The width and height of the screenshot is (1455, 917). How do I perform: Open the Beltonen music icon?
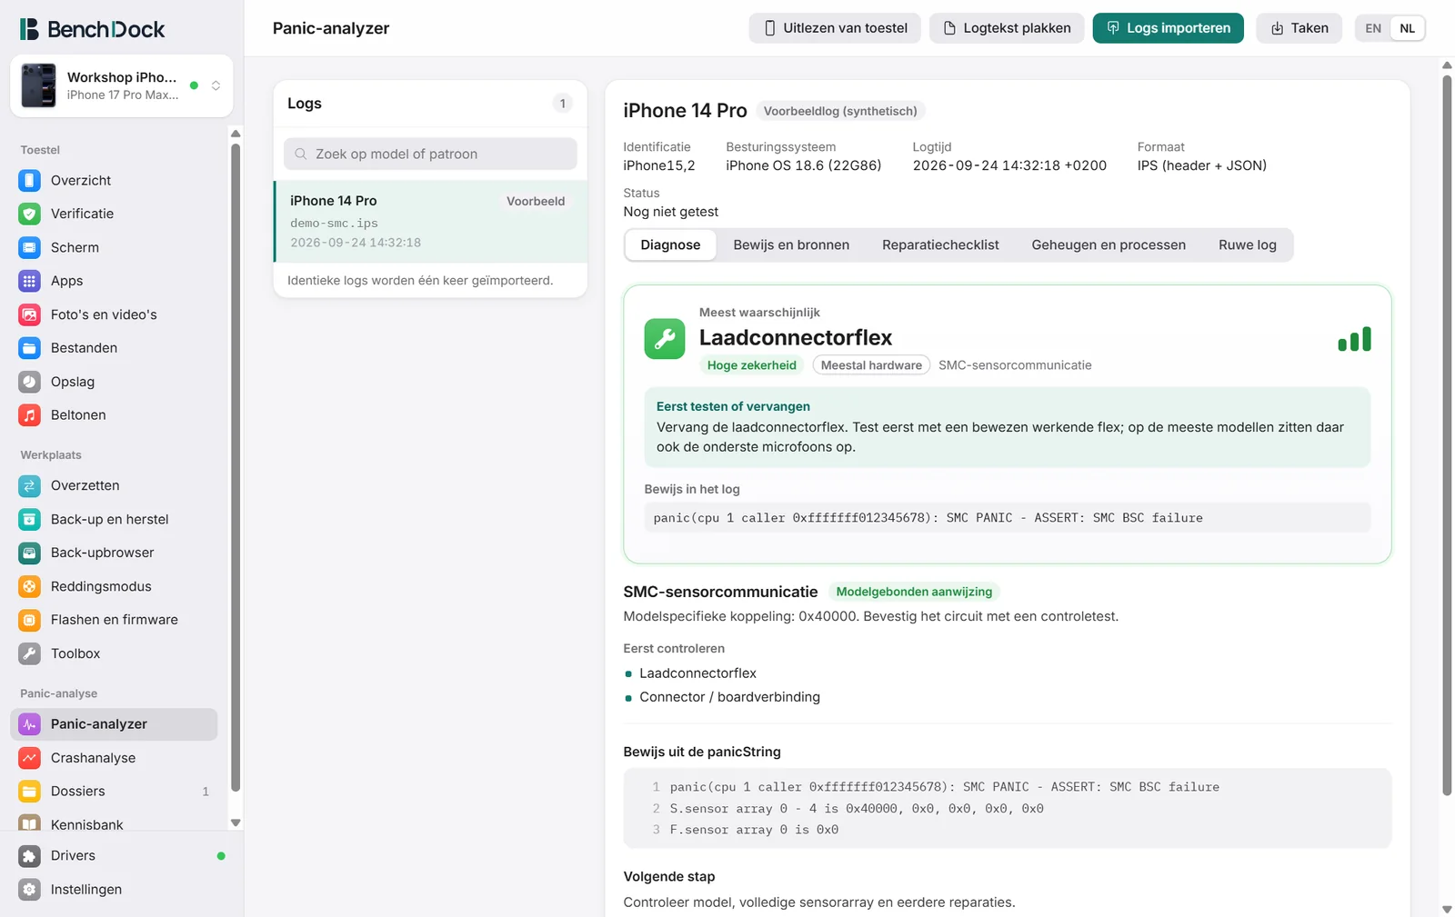tap(29, 415)
